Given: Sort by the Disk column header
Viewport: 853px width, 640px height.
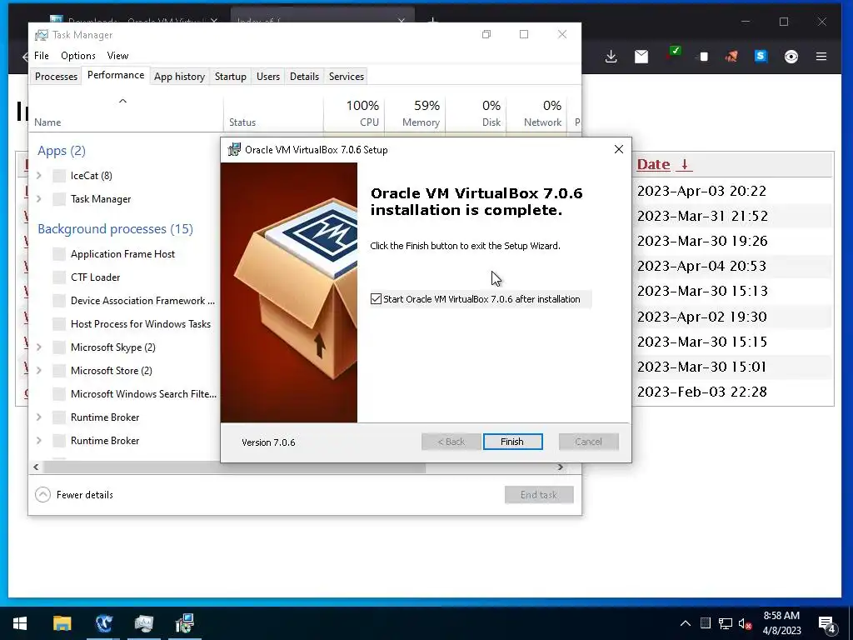Looking at the screenshot, I should click(x=476, y=113).
